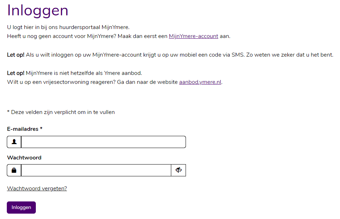
Task: Click the padlock icon beside the Wachtwoord field
Action: (14, 170)
